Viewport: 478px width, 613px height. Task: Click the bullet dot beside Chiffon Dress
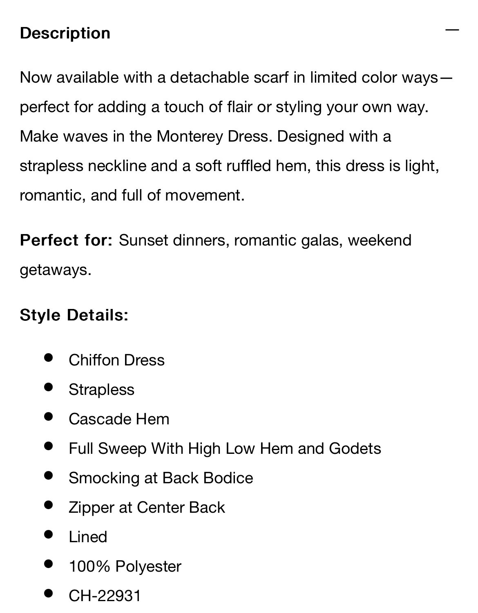pos(48,357)
